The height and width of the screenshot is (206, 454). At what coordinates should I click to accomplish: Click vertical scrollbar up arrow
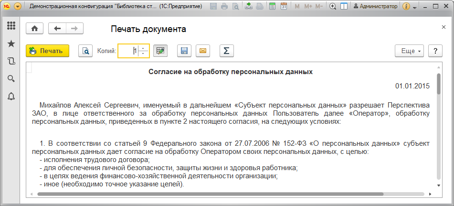pyautogui.click(x=438, y=67)
